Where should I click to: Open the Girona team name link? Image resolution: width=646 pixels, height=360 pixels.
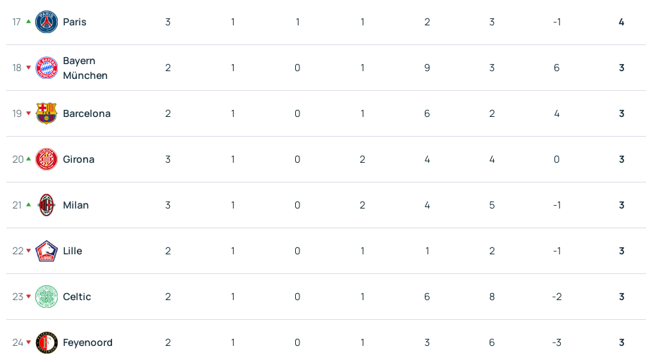coord(79,159)
